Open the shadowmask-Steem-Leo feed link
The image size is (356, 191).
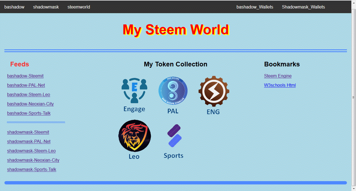(x=31, y=151)
